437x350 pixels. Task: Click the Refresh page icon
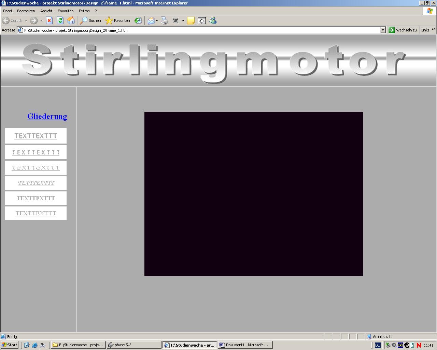coord(60,21)
